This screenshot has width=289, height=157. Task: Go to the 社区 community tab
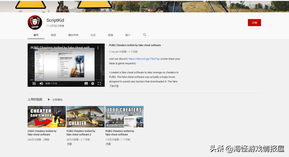click(x=93, y=35)
